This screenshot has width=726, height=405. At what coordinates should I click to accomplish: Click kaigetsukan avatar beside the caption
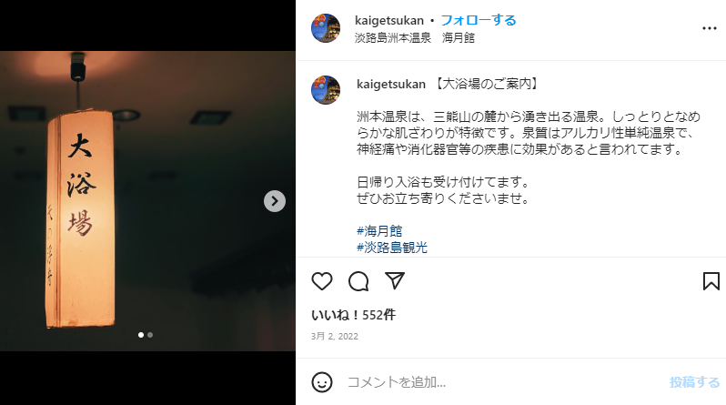[326, 90]
